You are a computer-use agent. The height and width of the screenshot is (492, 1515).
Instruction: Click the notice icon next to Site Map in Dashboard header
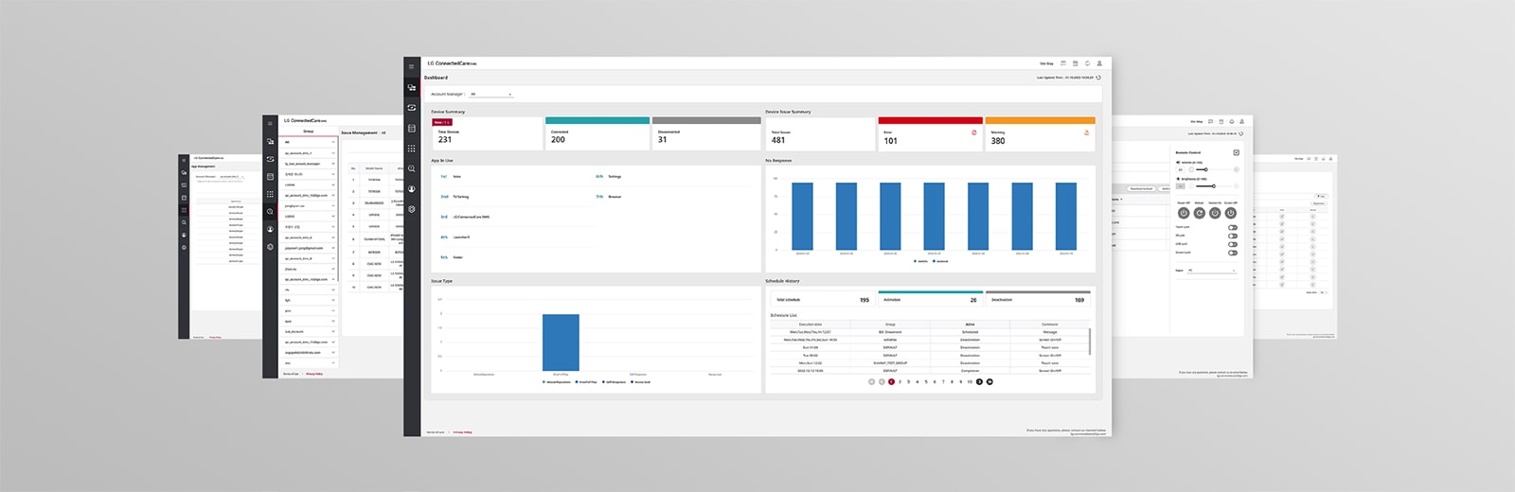click(1063, 63)
